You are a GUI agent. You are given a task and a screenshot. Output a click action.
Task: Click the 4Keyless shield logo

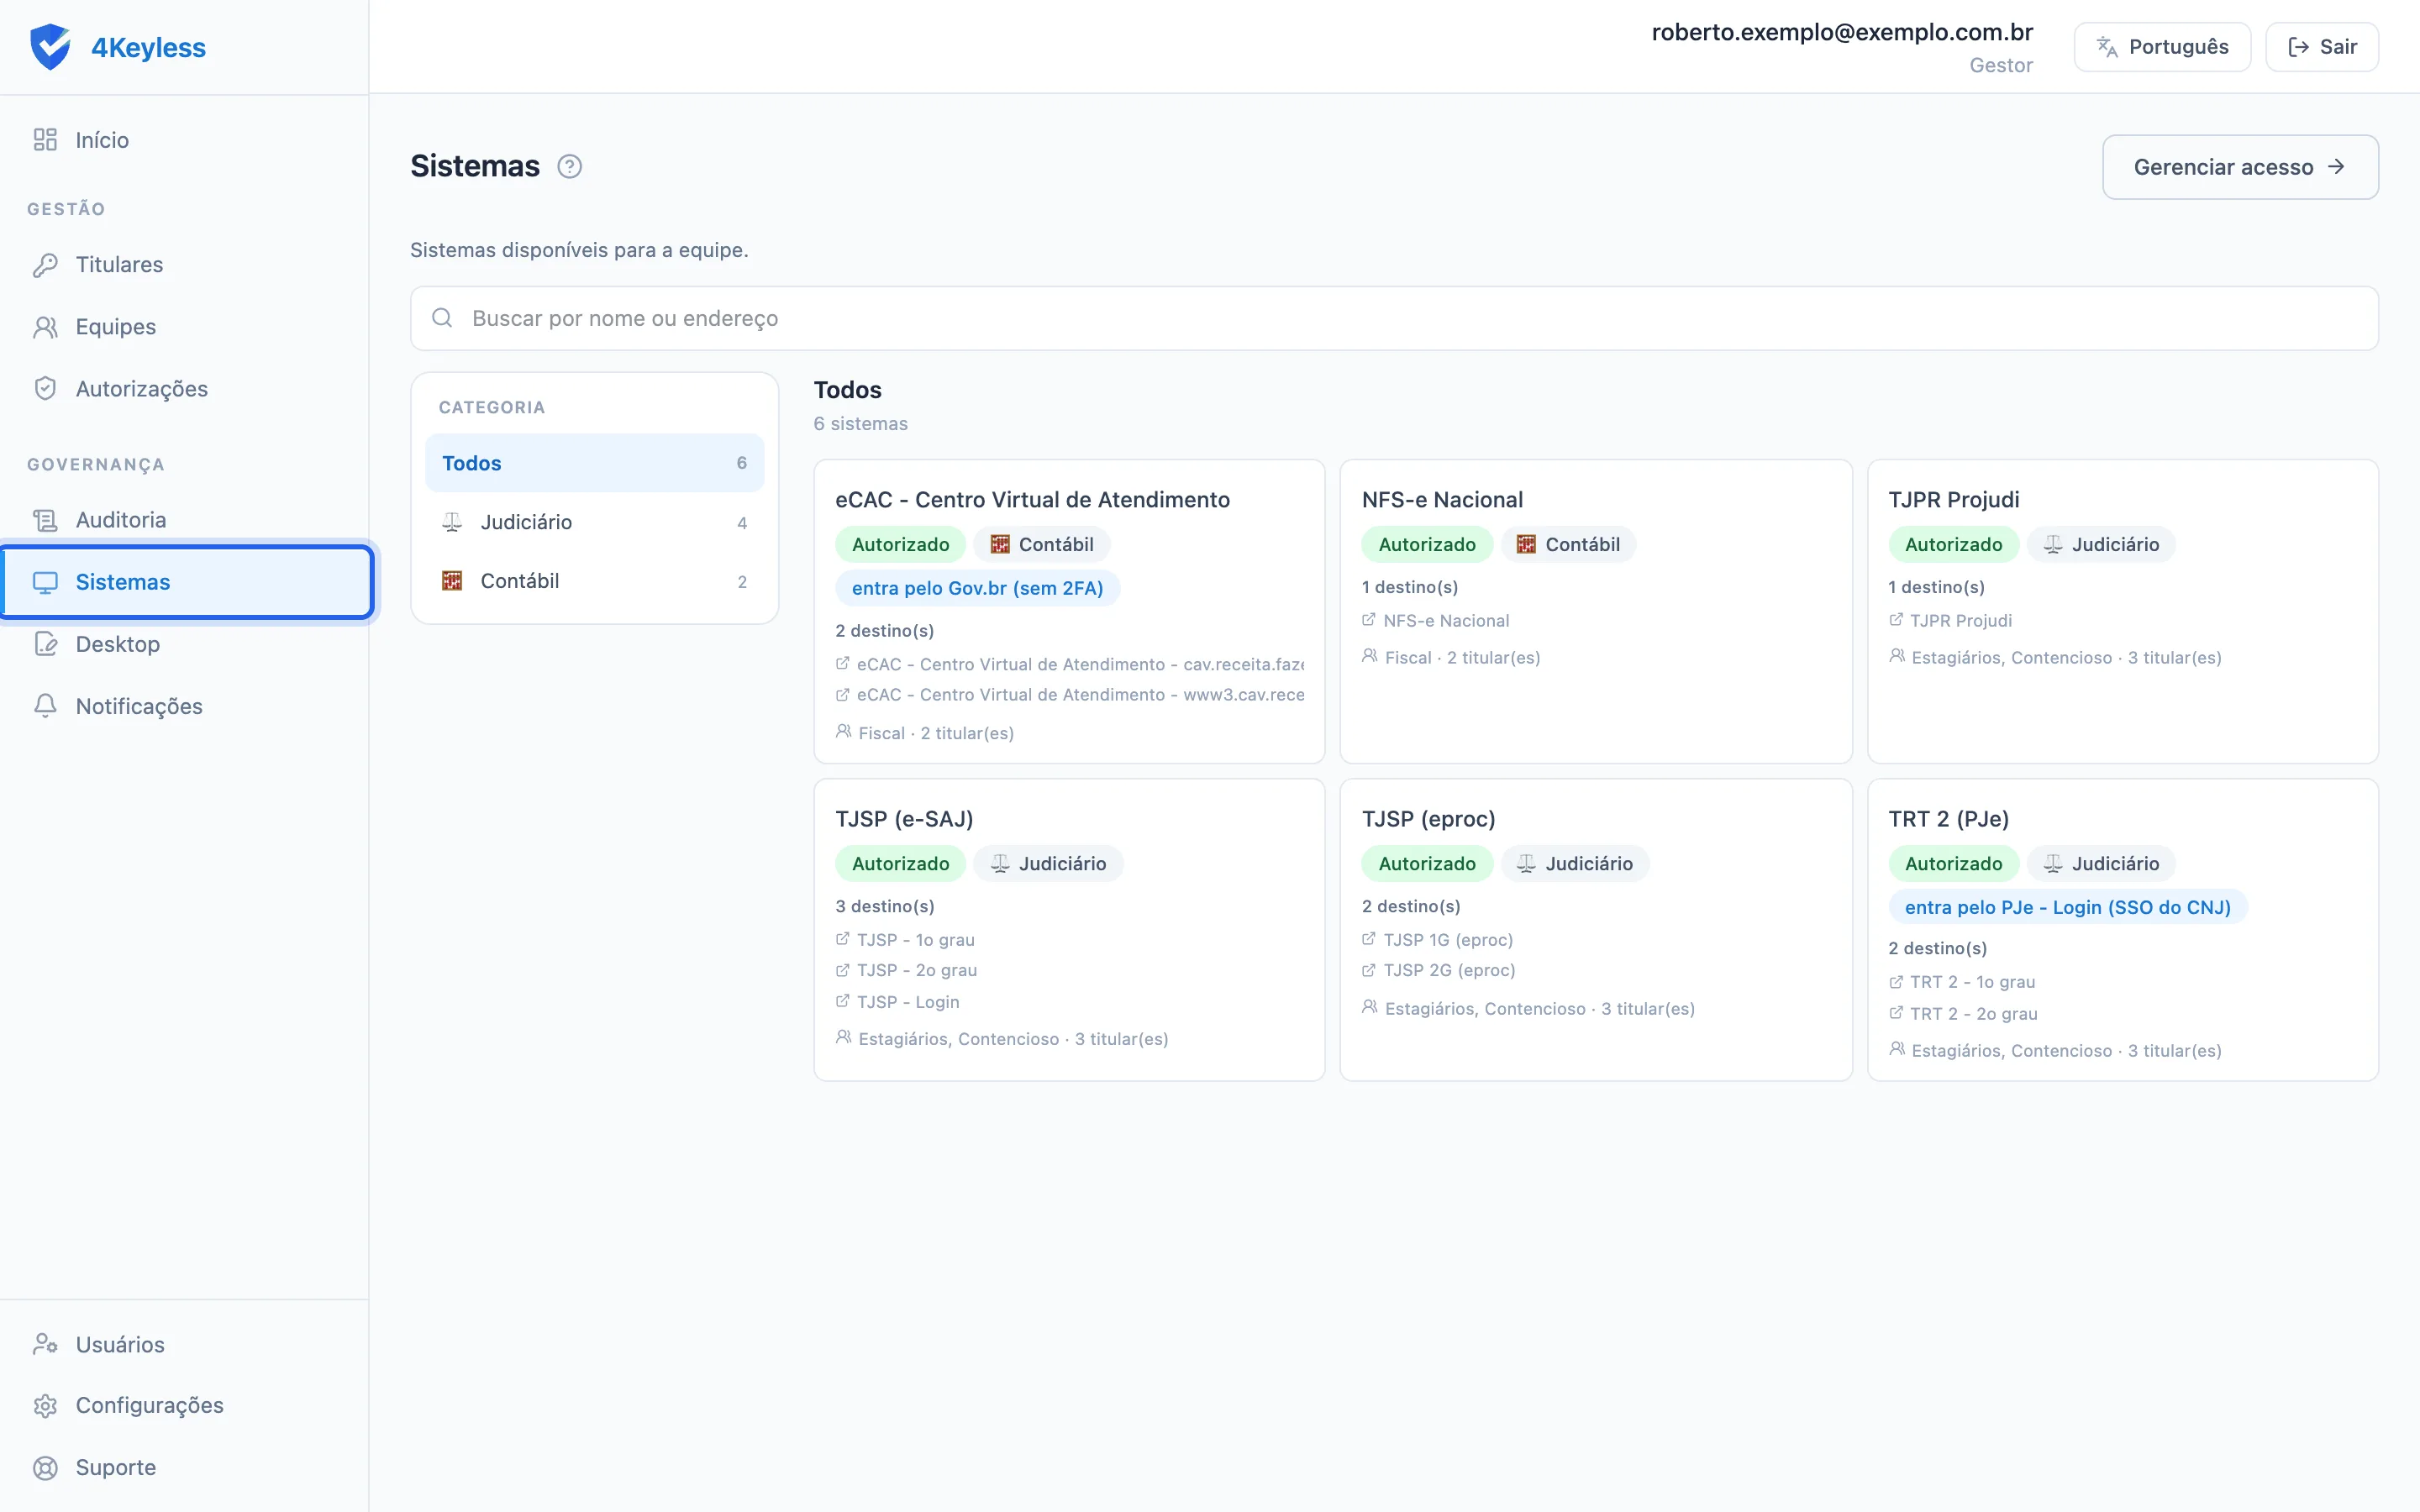tap(50, 47)
